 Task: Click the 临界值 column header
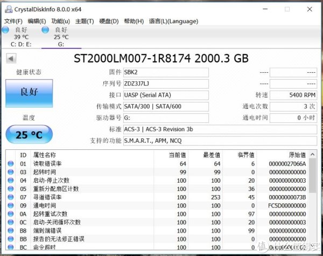pyautogui.click(x=240, y=155)
